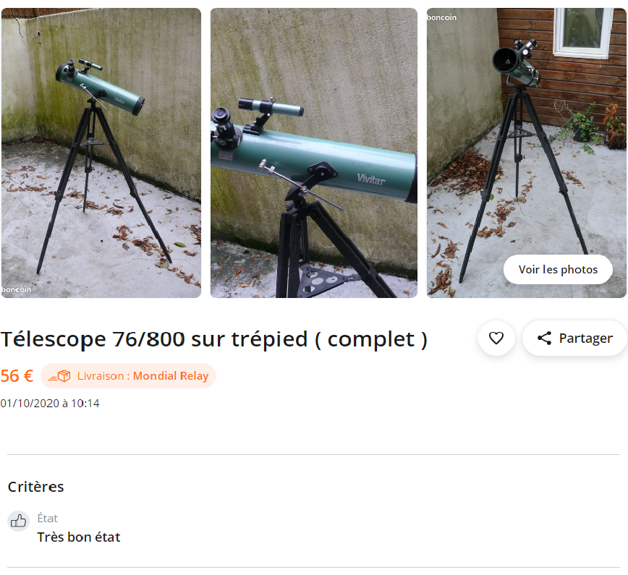Click the share icon beside Partager
This screenshot has width=628, height=575.
tap(544, 338)
